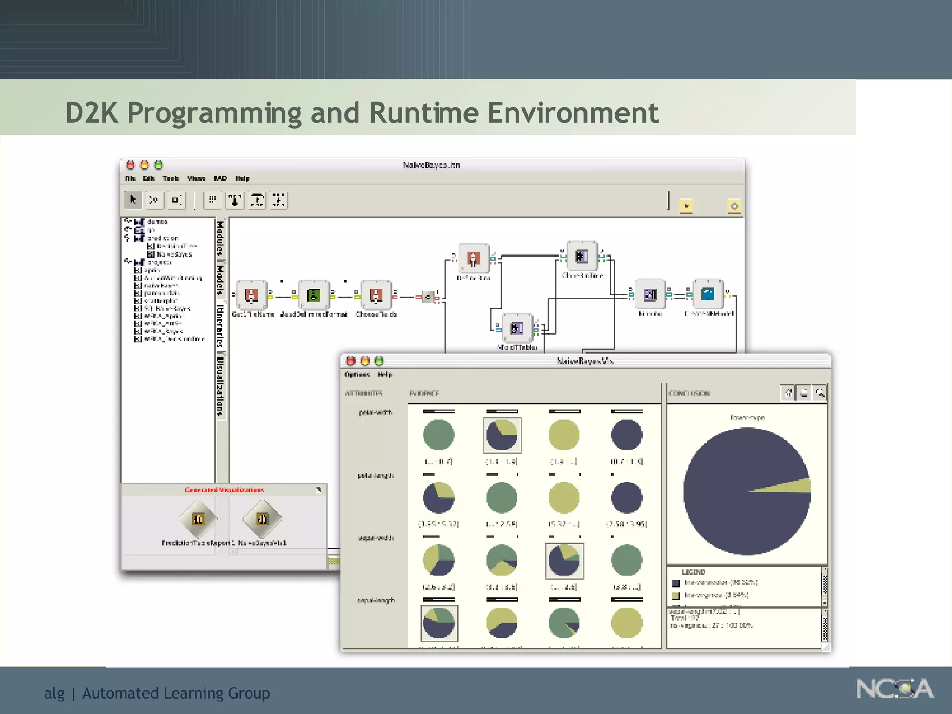Select the teal CreateNBModel module node
Image resolution: width=952 pixels, height=714 pixels.
click(708, 294)
